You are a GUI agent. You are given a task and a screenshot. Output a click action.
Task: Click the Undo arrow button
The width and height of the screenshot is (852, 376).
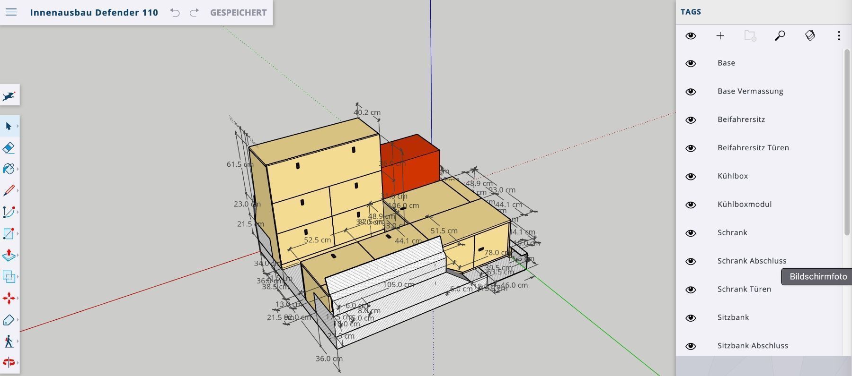tap(175, 13)
